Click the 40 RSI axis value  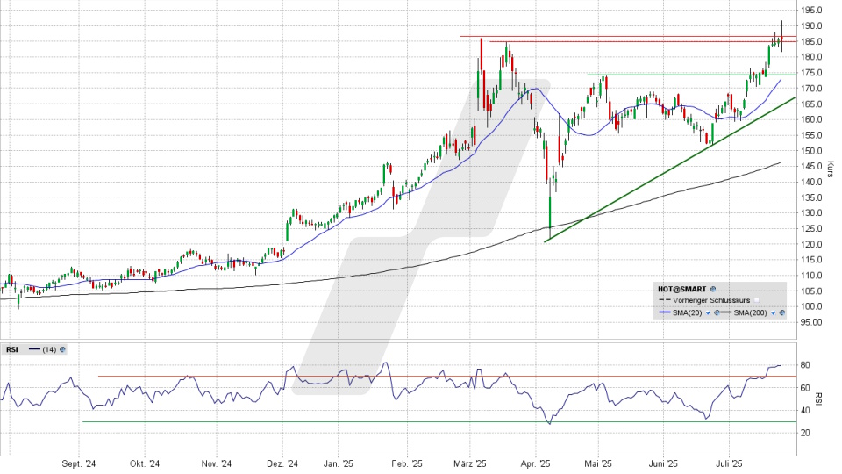pos(805,411)
